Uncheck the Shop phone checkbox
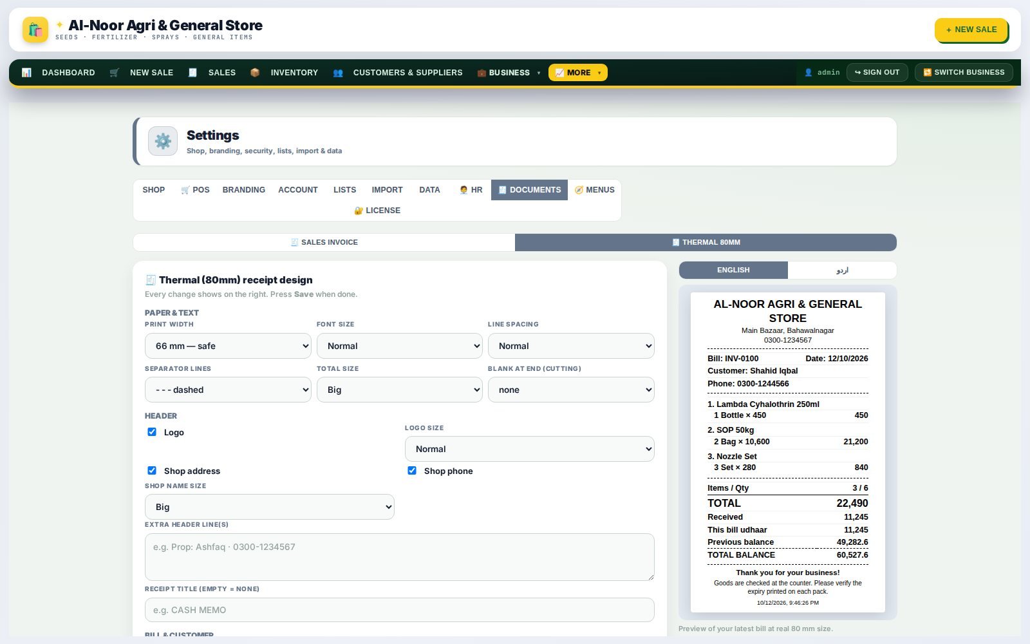The image size is (1030, 644). [412, 471]
